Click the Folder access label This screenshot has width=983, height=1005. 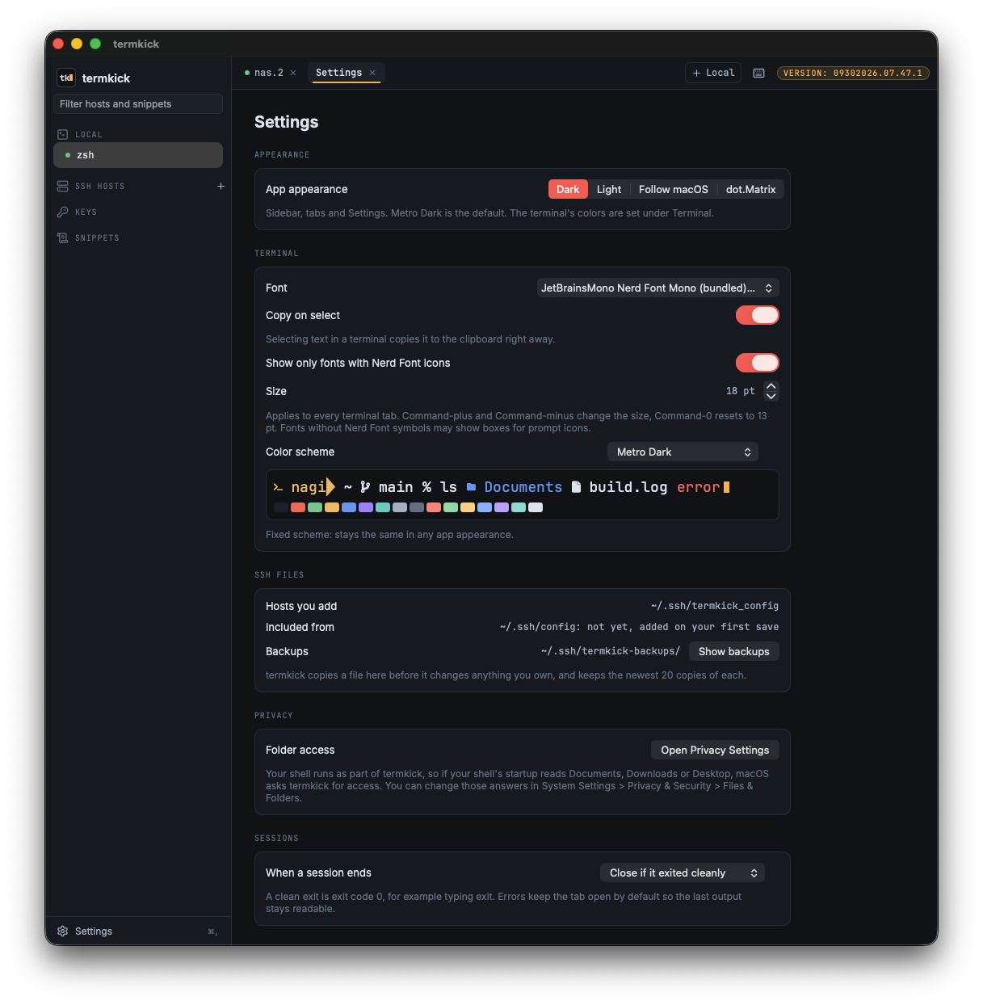[300, 750]
